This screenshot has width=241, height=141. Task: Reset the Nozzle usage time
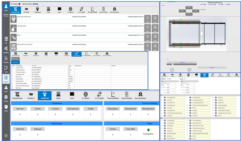pyautogui.click(x=148, y=37)
